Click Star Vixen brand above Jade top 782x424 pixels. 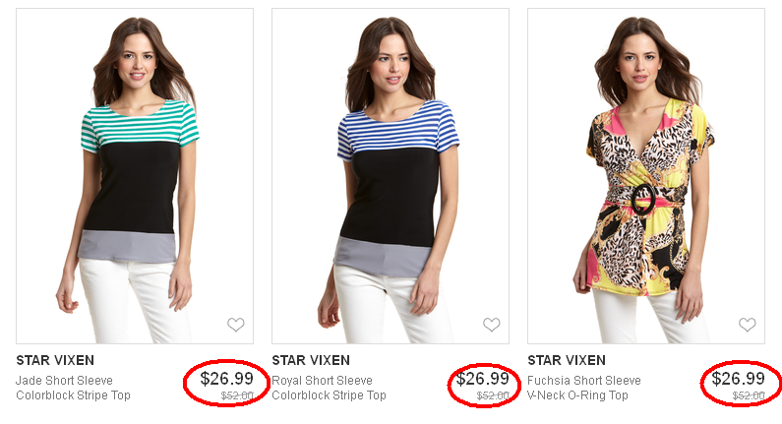(55, 361)
